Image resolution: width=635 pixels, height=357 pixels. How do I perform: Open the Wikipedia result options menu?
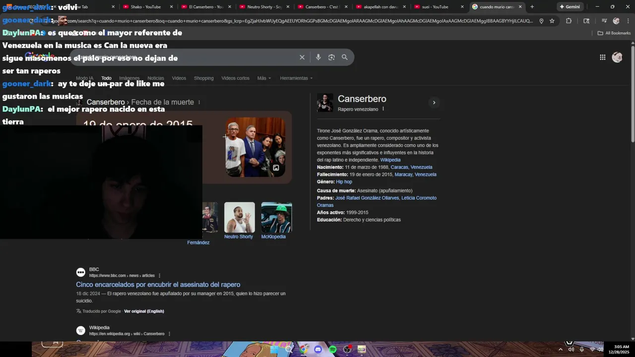click(169, 334)
